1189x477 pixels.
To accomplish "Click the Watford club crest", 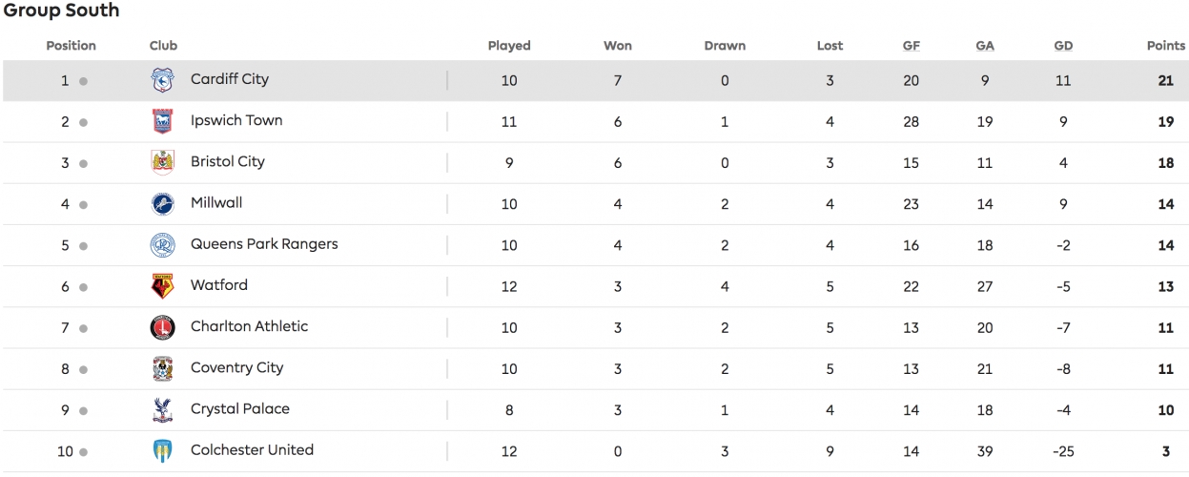I will coord(163,286).
